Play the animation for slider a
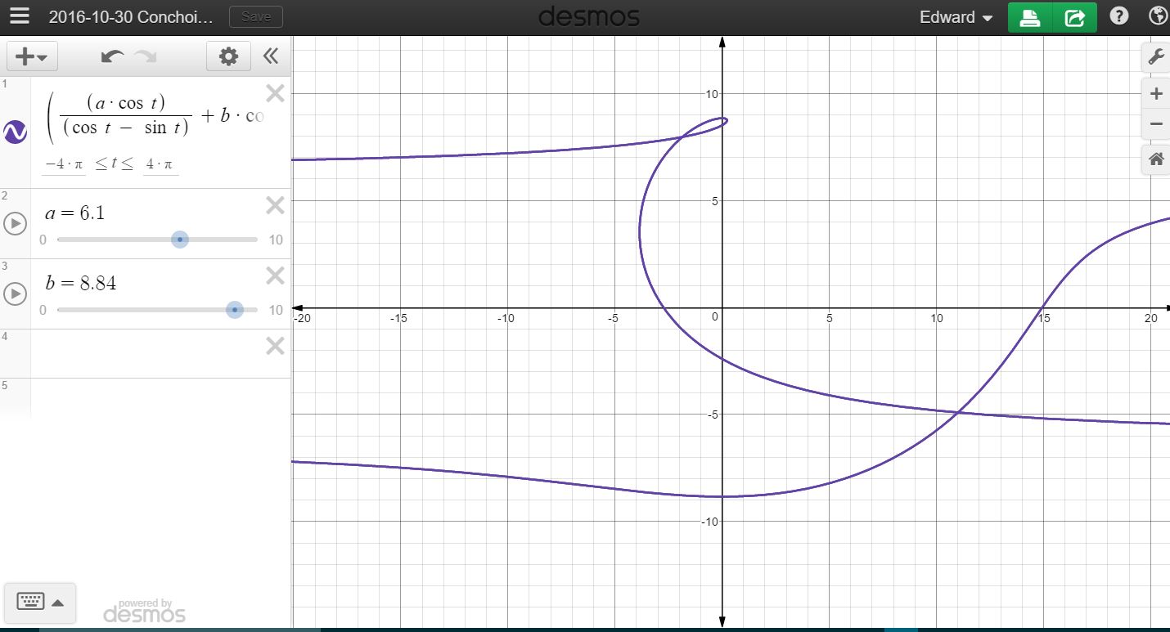The image size is (1170, 632). [x=16, y=224]
